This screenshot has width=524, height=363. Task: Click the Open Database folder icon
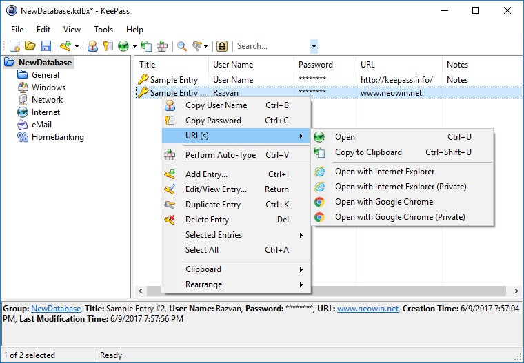point(30,45)
